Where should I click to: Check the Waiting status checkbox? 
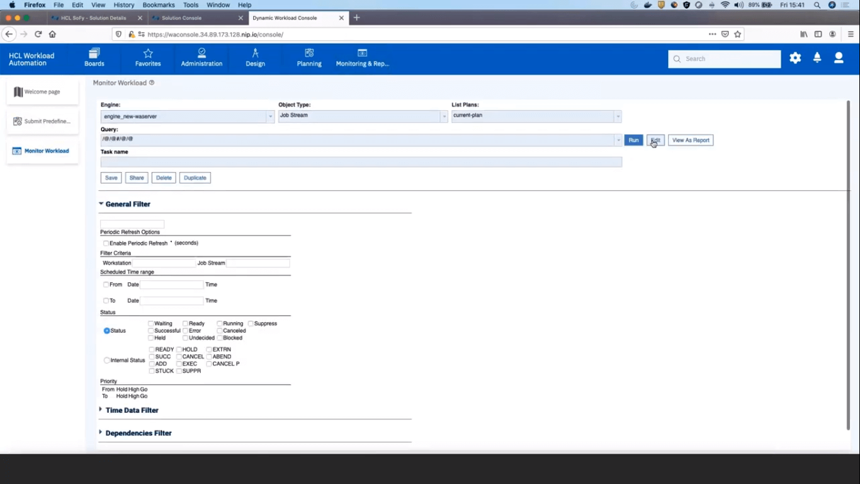(x=151, y=324)
